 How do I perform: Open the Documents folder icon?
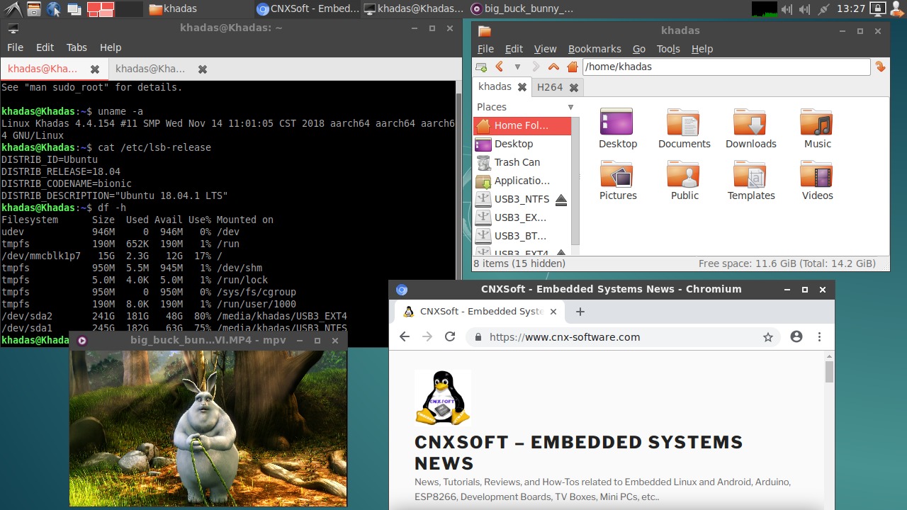click(684, 129)
